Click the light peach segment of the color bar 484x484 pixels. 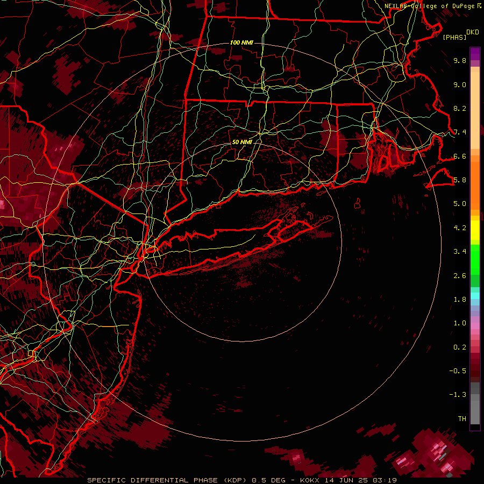tap(475, 110)
